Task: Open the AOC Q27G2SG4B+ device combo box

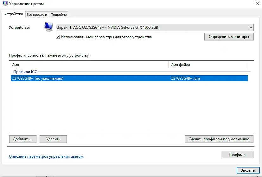Action: click(x=155, y=27)
